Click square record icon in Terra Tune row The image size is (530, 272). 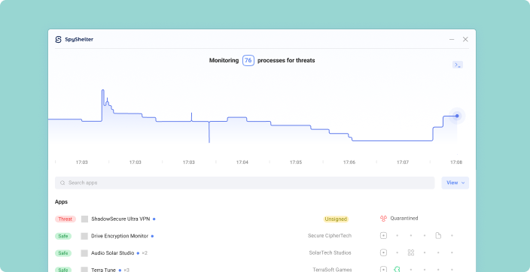(383, 269)
